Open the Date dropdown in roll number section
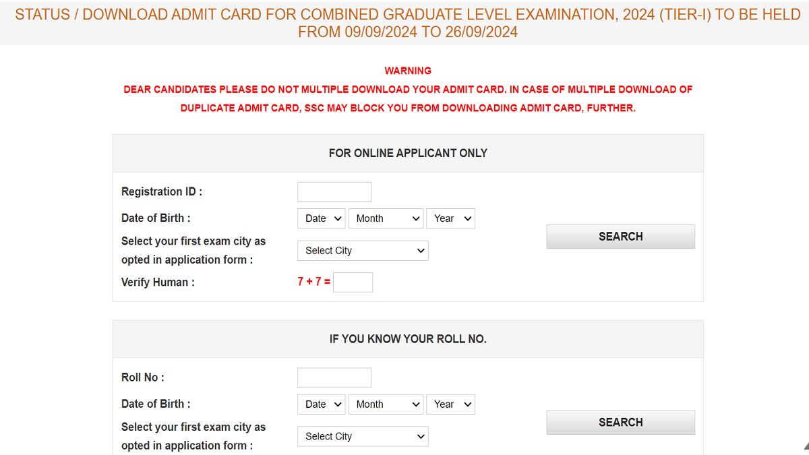Screen dimensions: 809x455 pos(321,404)
